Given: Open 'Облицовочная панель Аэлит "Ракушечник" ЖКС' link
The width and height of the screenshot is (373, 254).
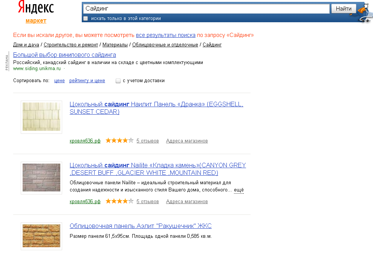Looking at the screenshot, I should pyautogui.click(x=141, y=226).
